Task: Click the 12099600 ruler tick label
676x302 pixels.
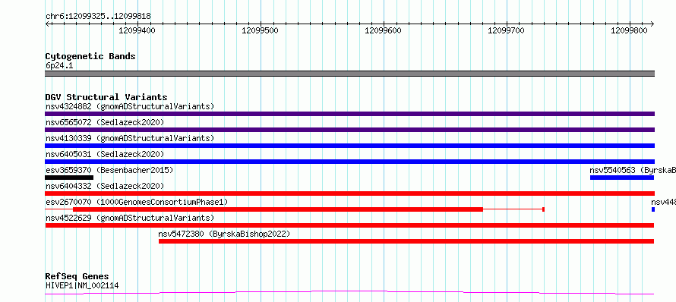Action: [x=384, y=30]
